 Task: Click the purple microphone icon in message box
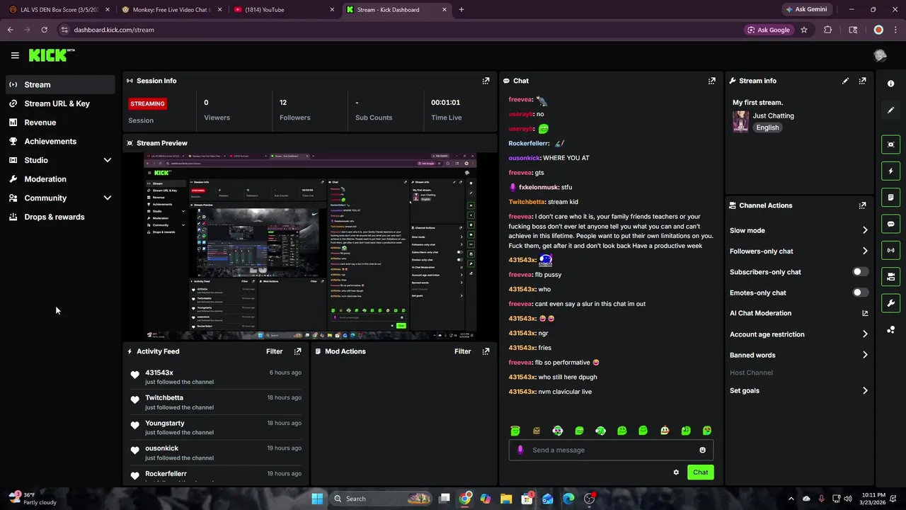pyautogui.click(x=520, y=450)
